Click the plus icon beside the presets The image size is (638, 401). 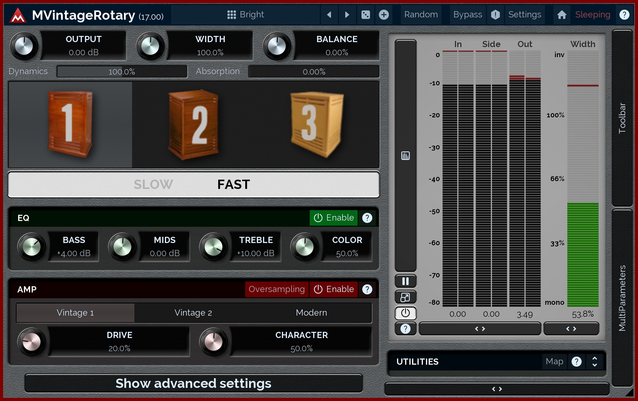pyautogui.click(x=383, y=15)
